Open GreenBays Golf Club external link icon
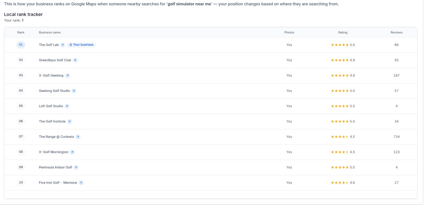This screenshot has width=424, height=205. point(75,60)
